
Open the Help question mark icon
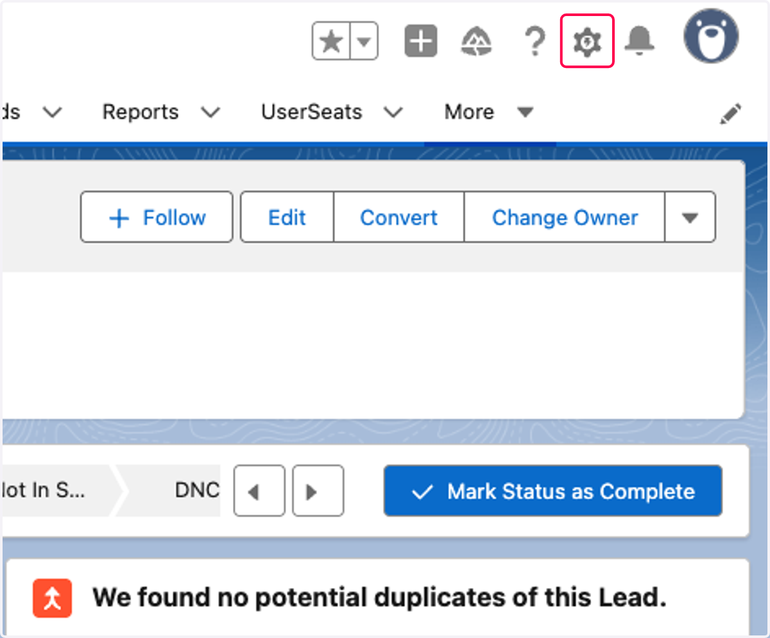[x=534, y=42]
